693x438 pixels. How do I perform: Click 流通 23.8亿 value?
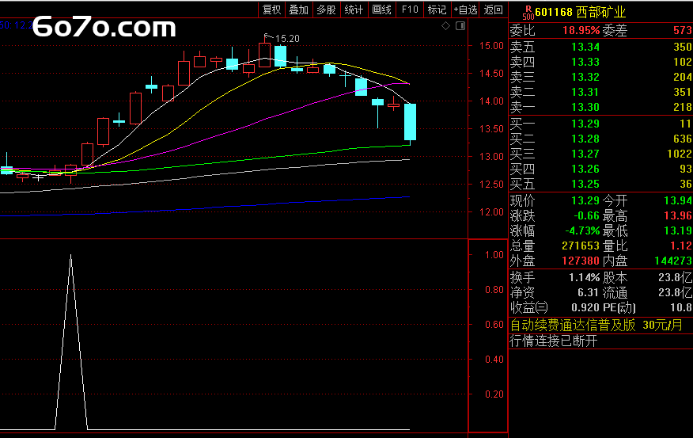[675, 293]
